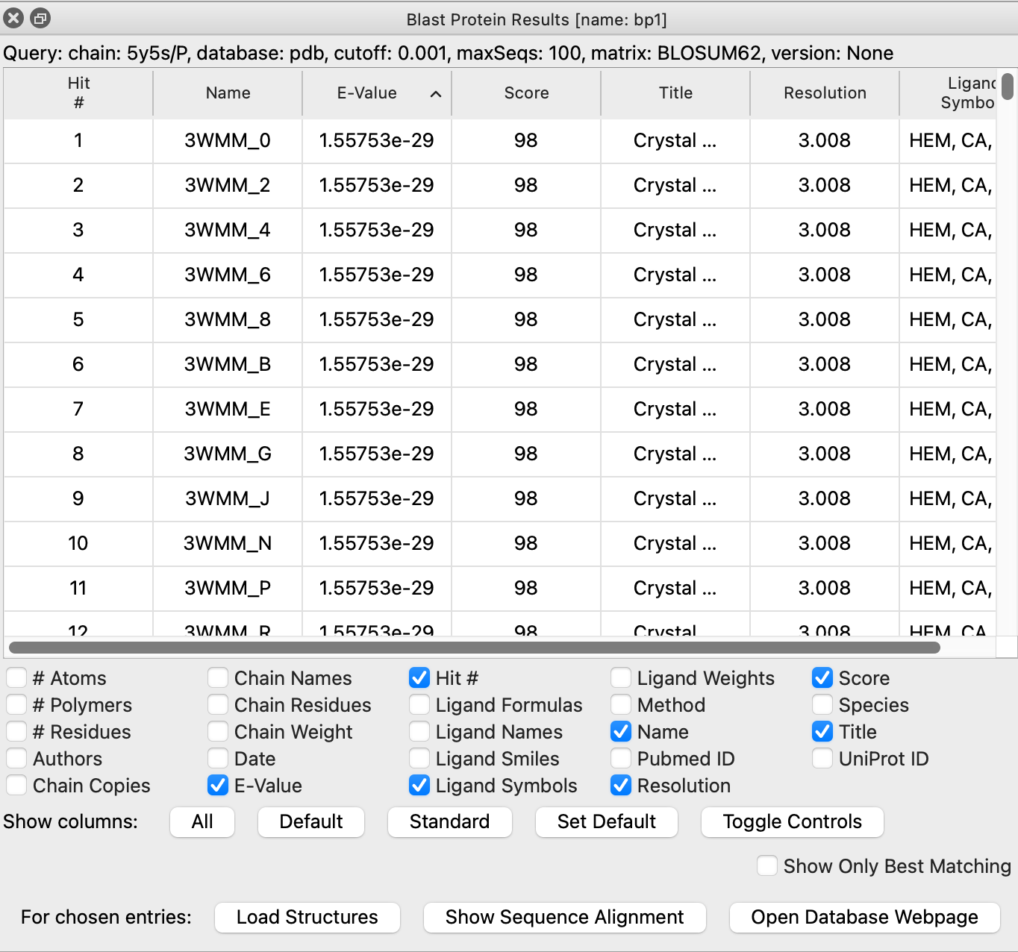
Task: Click the window detach icon in title bar
Action: tap(40, 18)
